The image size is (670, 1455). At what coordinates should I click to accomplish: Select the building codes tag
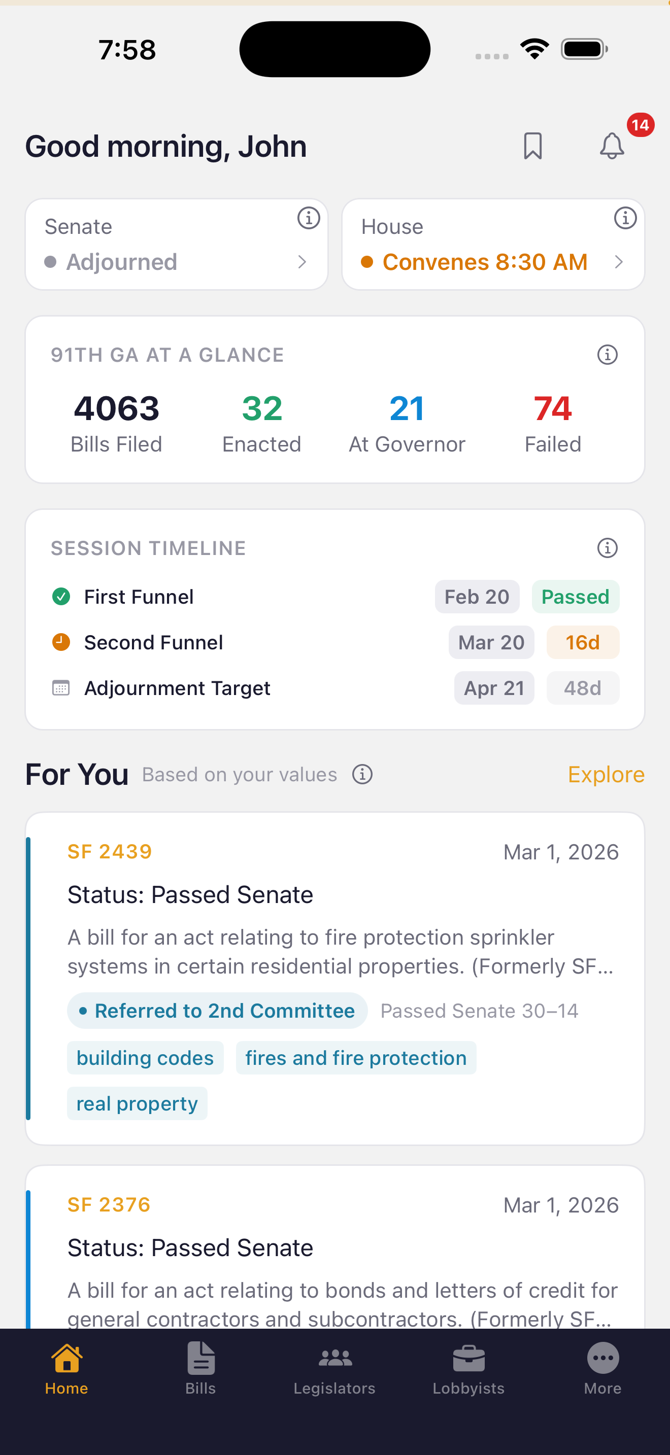pyautogui.click(x=145, y=1058)
